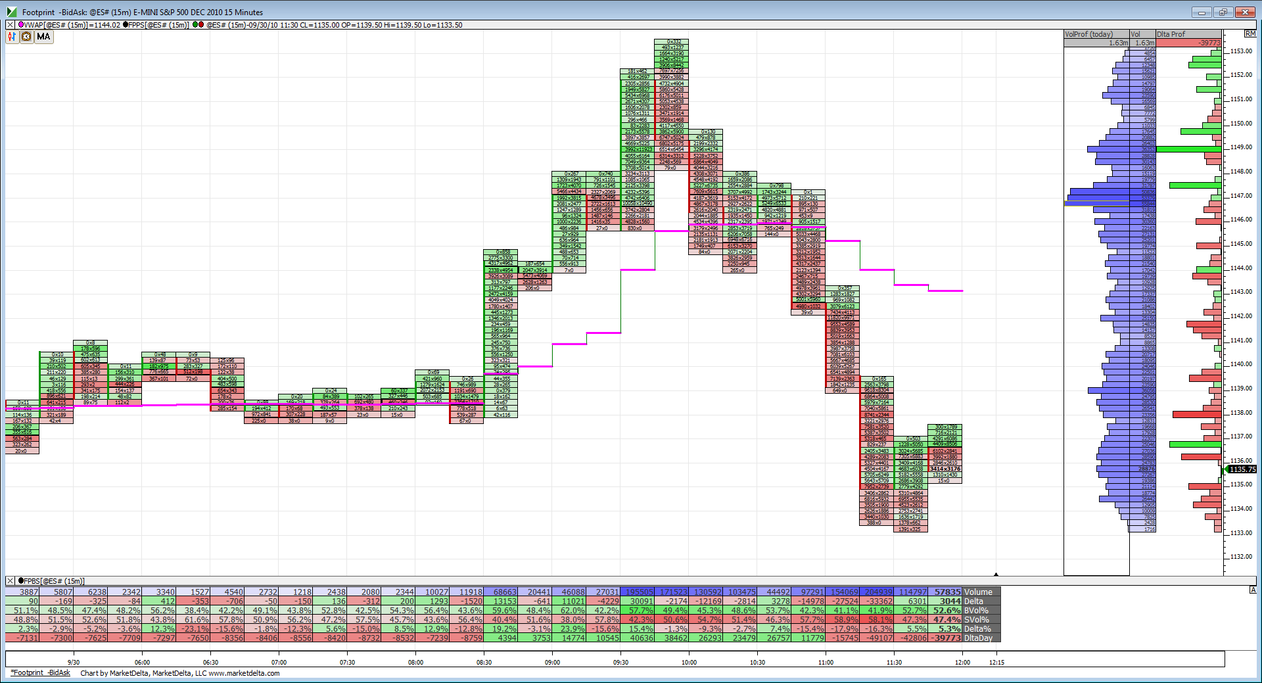The height and width of the screenshot is (683, 1262).
Task: Click the 'A' auto-scale box in the lower pane
Action: 1253,590
